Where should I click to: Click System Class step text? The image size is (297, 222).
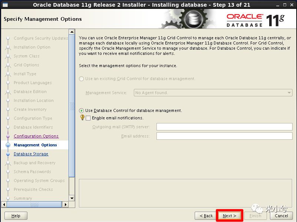pyautogui.click(x=27, y=56)
